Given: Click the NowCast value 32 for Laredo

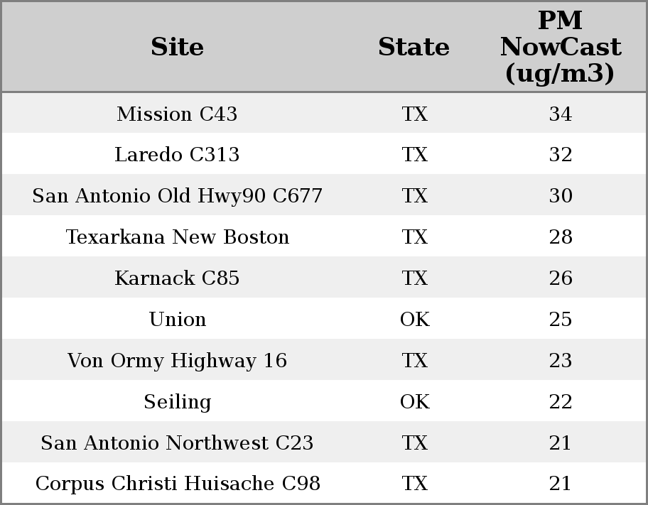Looking at the screenshot, I should click(560, 155).
